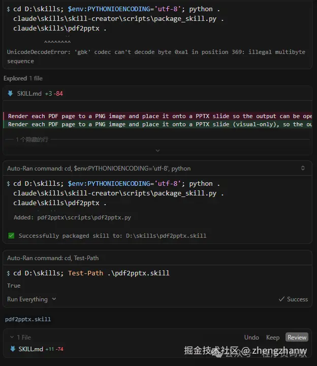Expand hidden lines chevron below the diff
The height and width of the screenshot is (366, 317).
(157, 151)
